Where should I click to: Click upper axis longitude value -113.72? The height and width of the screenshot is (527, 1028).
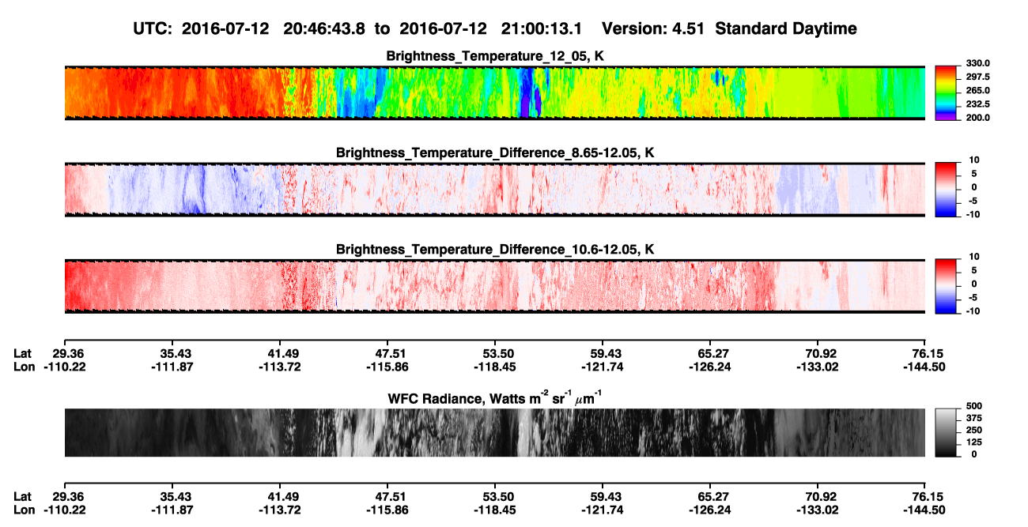point(280,367)
